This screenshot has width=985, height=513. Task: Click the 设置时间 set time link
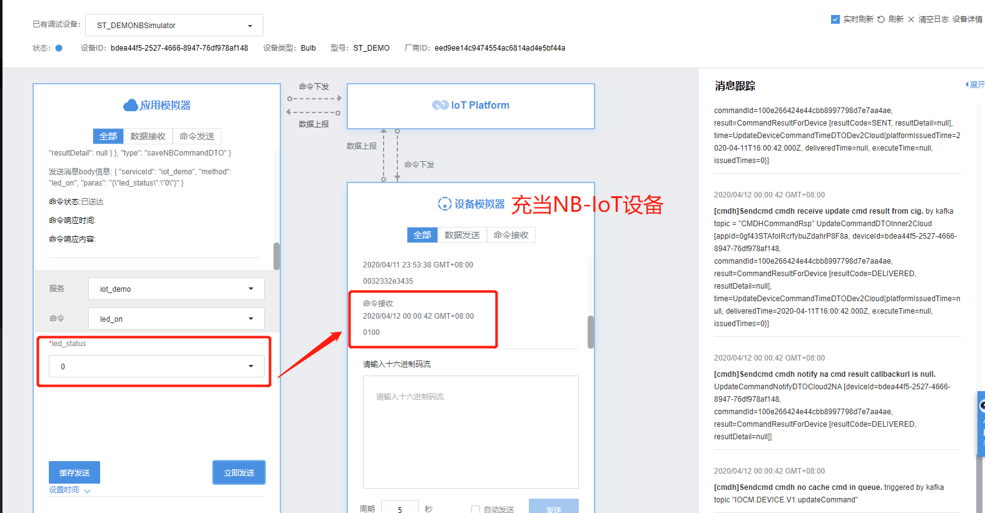pyautogui.click(x=64, y=490)
